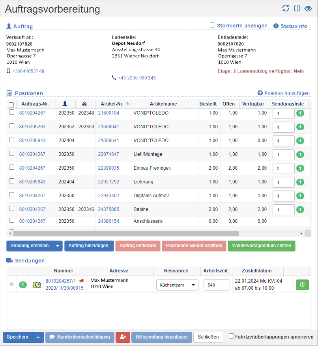This screenshot has height=346, width=318.
Task: Check the row with article 21500104
Action: (x=11, y=113)
